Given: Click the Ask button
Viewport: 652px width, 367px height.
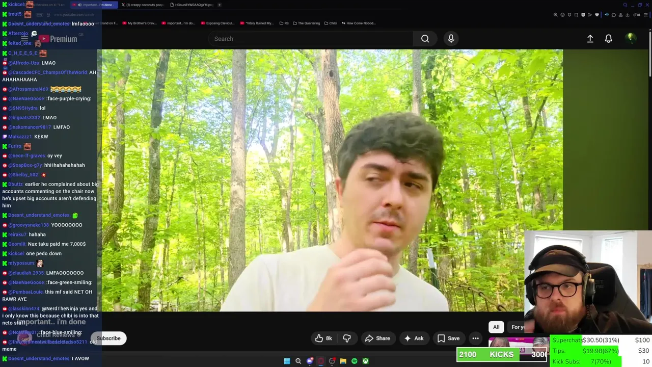Looking at the screenshot, I should point(414,338).
